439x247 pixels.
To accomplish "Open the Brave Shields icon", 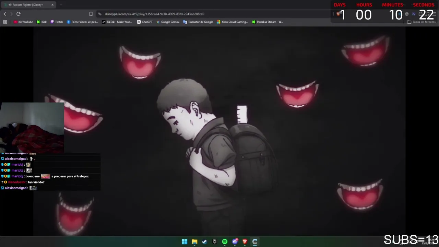I will click(x=338, y=14).
